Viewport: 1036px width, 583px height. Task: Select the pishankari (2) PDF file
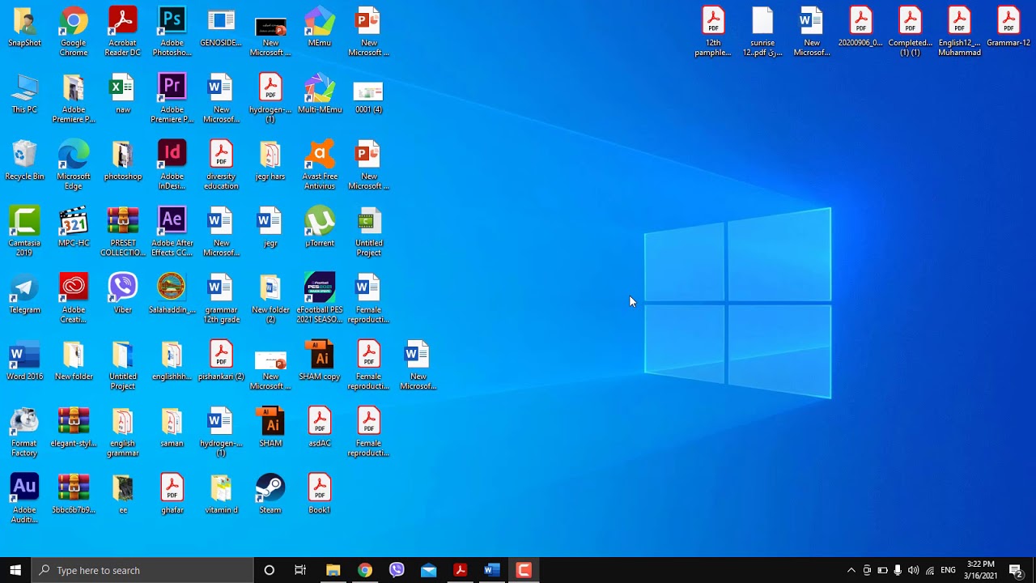tap(221, 360)
